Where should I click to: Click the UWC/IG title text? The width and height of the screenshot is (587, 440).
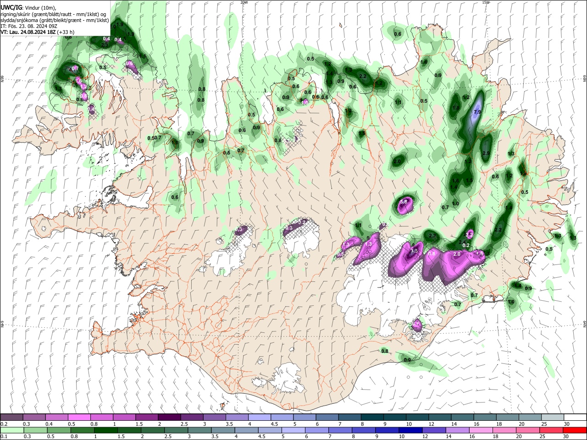(11, 7)
